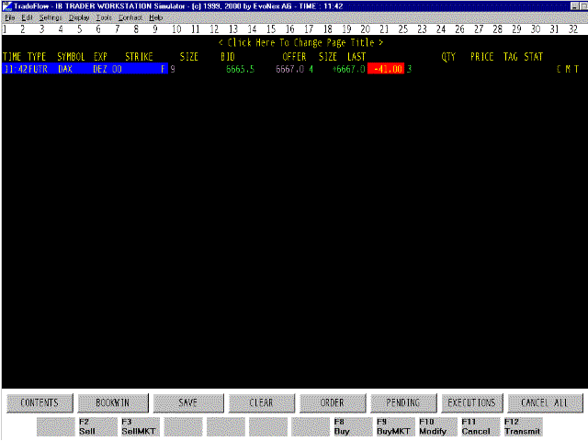Click the F12 Transmit key button
The image size is (588, 441).
pyautogui.click(x=523, y=426)
